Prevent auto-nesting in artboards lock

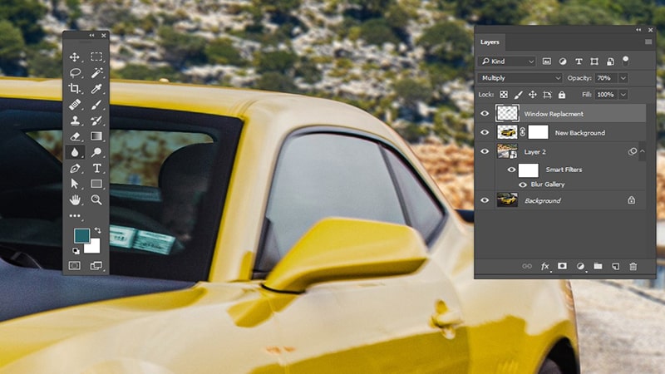[x=547, y=95]
